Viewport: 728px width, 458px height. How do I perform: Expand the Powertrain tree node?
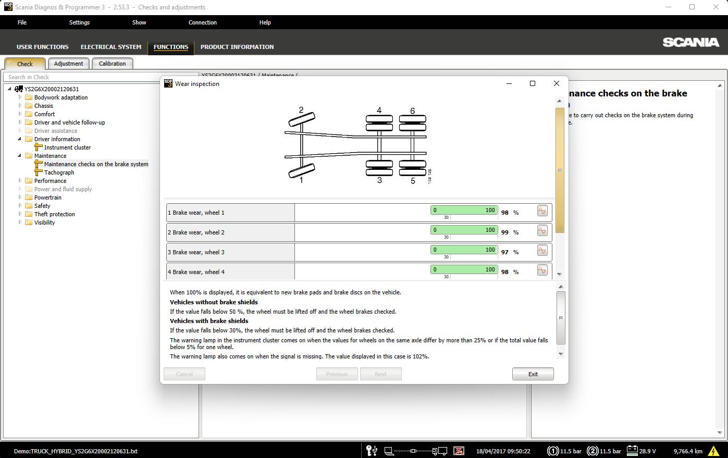20,197
